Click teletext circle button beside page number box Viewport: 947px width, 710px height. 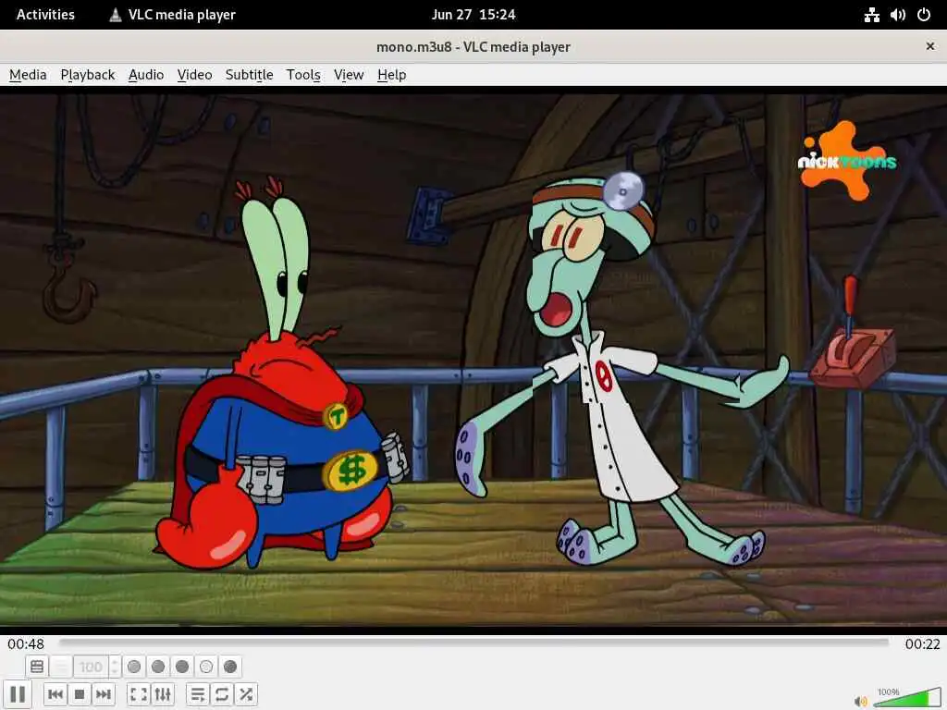[x=134, y=667]
